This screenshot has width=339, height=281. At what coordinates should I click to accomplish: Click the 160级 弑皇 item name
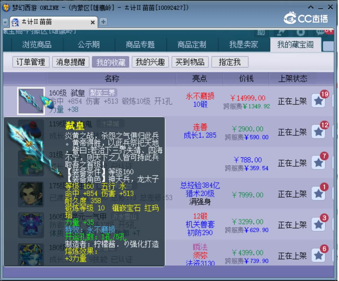[67, 93]
